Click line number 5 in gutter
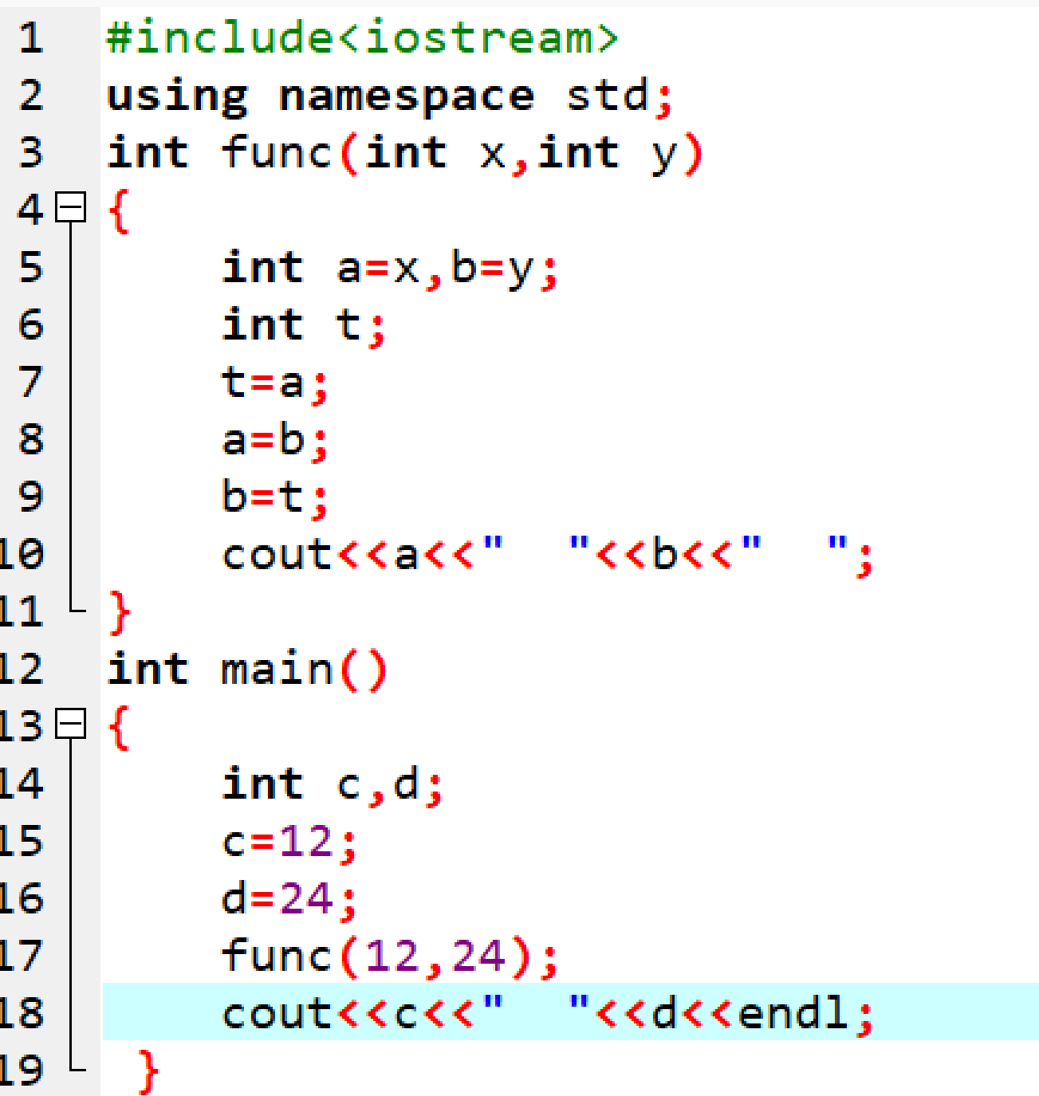This screenshot has width=1039, height=1096. (30, 267)
